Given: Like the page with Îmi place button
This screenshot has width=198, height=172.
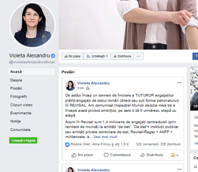Looking at the screenshot, I should click(72, 56).
